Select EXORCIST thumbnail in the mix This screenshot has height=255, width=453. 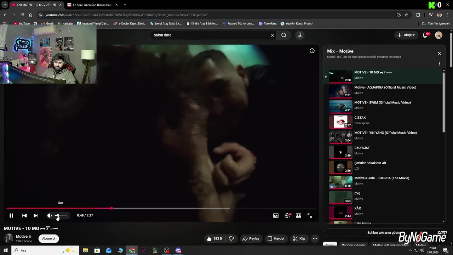click(x=340, y=152)
